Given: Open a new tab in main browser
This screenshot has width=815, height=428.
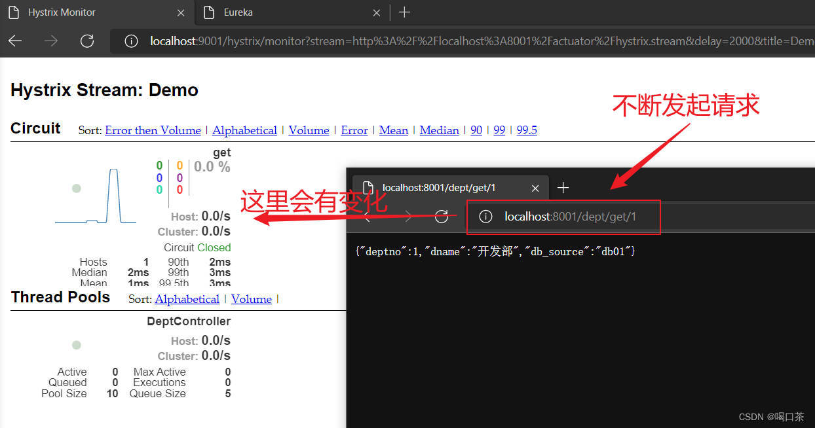Looking at the screenshot, I should coord(404,12).
